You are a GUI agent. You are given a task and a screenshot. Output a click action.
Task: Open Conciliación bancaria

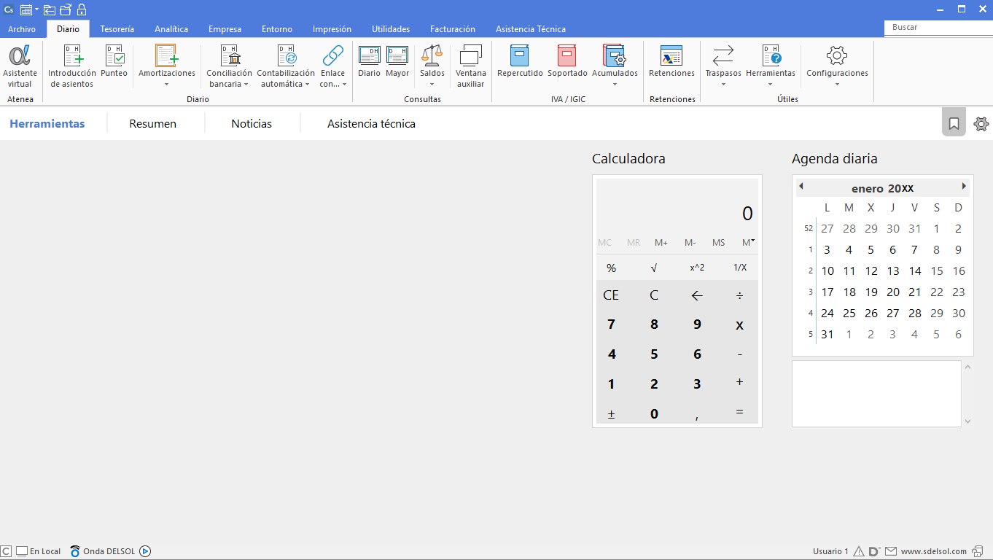point(229,66)
